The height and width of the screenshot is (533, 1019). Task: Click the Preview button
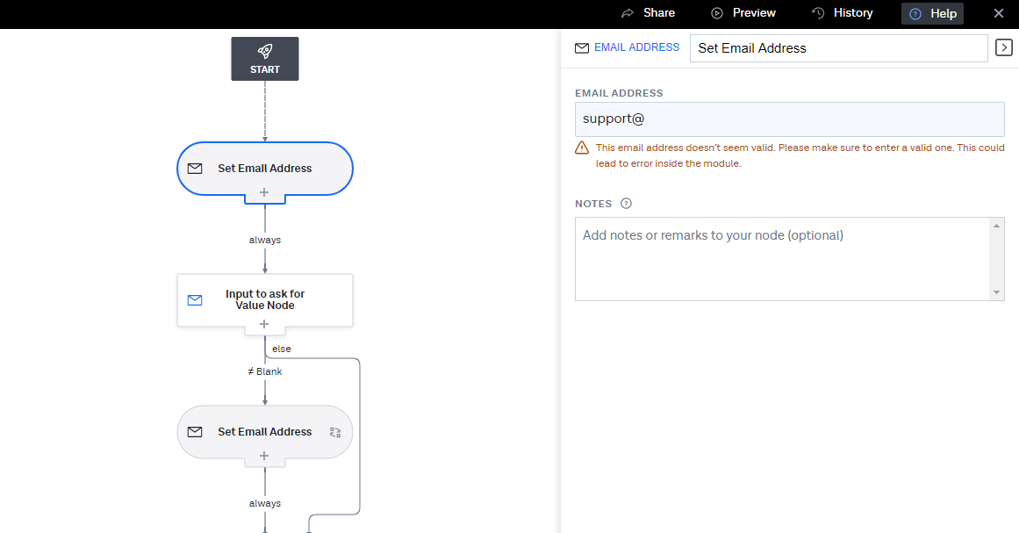click(x=743, y=13)
